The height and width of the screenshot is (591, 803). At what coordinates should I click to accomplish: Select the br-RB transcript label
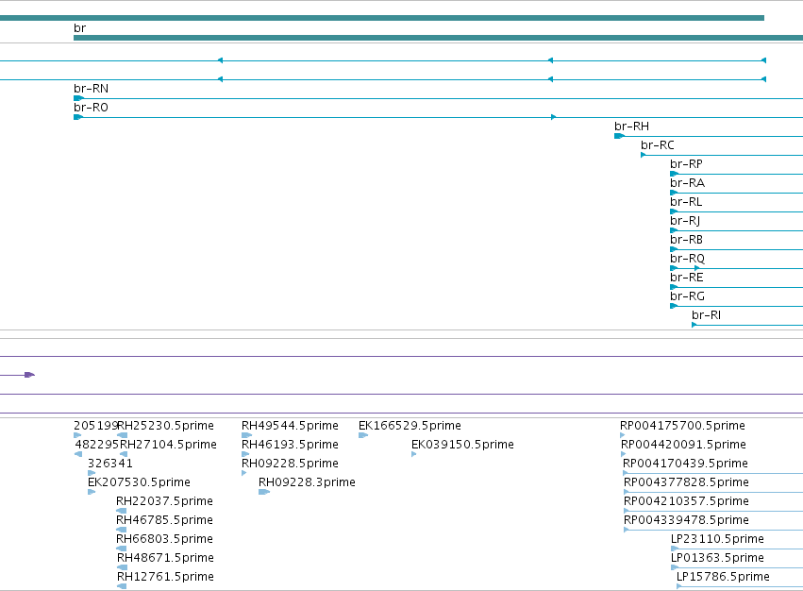click(686, 240)
